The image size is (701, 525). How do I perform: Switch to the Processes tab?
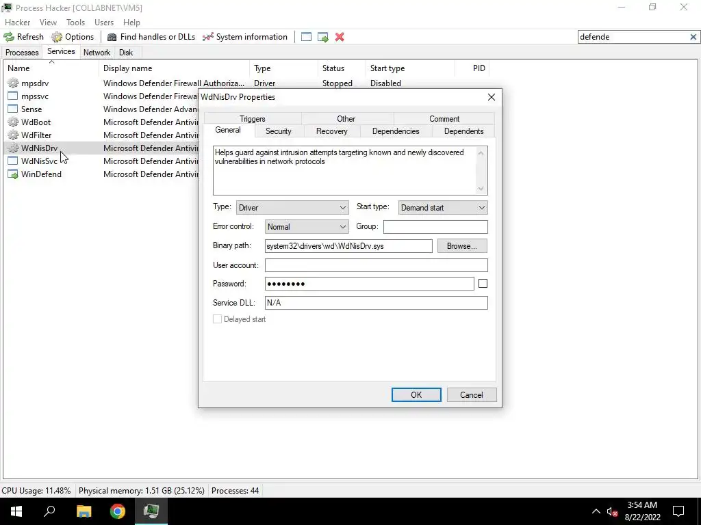(22, 53)
